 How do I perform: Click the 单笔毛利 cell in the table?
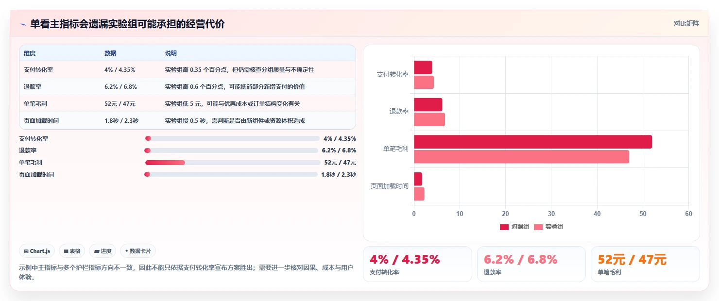(35, 104)
